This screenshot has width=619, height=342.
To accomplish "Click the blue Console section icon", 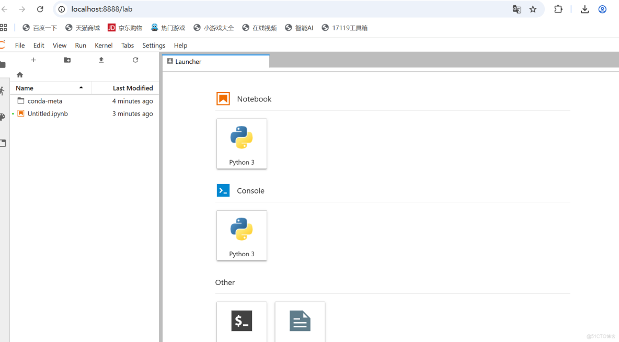I will 223,190.
